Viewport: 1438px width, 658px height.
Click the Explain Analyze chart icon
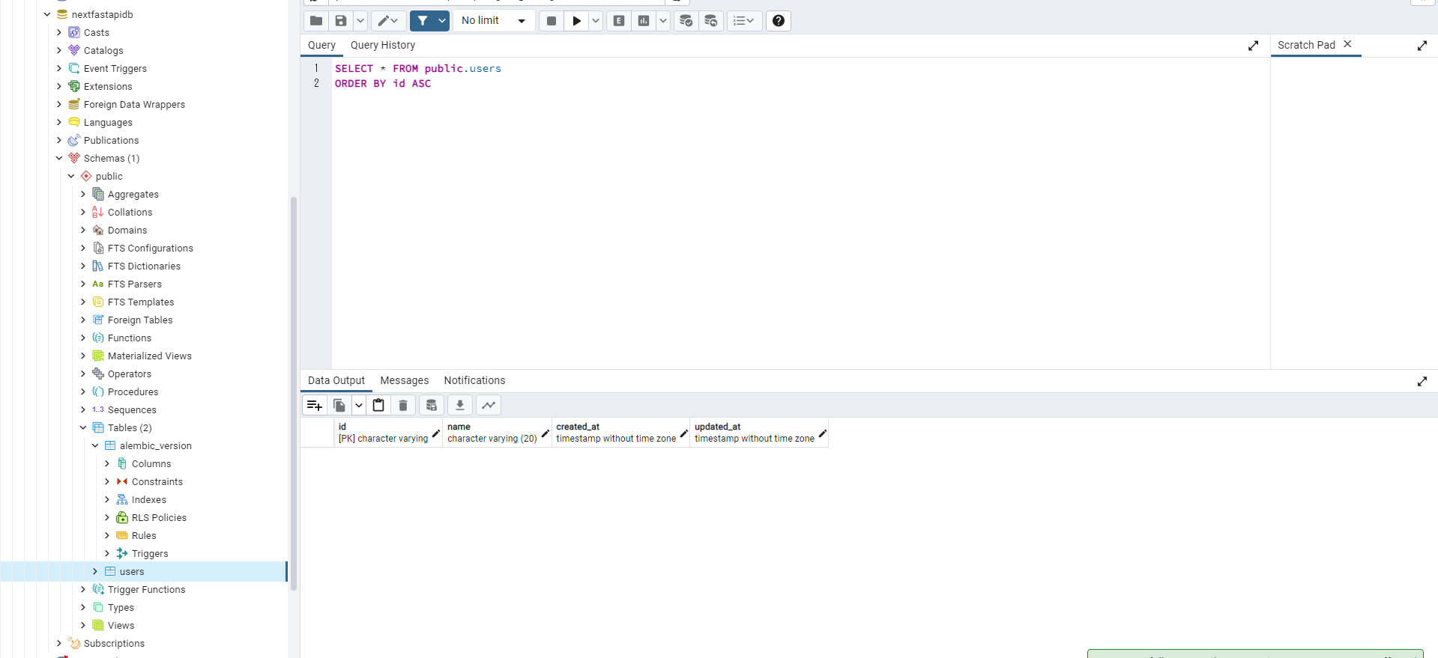644,21
